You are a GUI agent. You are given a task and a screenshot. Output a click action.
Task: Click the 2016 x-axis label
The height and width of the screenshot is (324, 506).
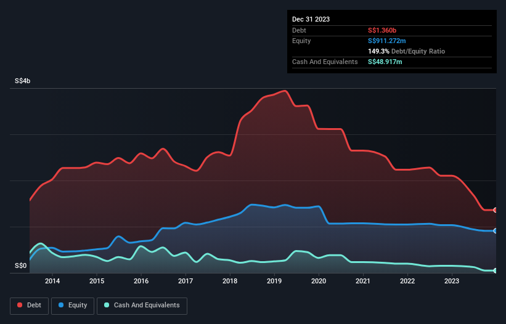pos(141,281)
